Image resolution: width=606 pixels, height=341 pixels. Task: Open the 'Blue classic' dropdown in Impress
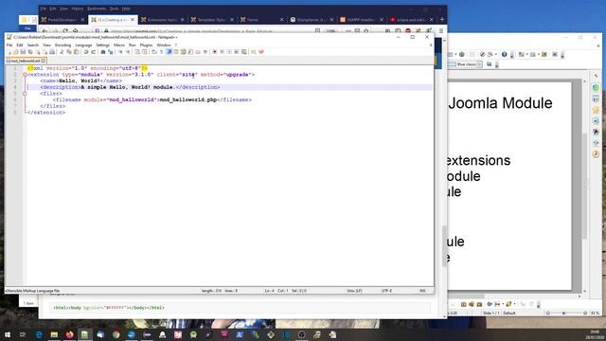tap(479, 64)
